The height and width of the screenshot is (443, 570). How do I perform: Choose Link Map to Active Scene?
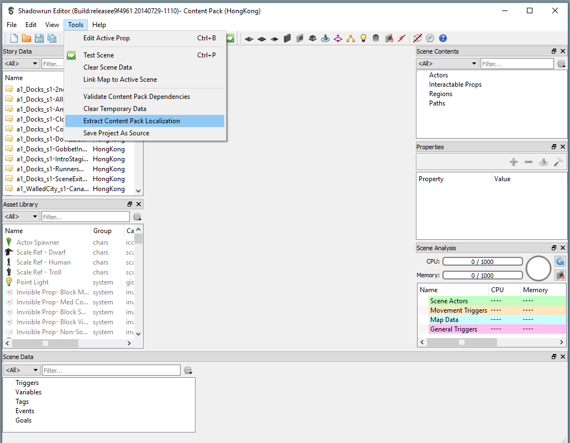click(145, 80)
